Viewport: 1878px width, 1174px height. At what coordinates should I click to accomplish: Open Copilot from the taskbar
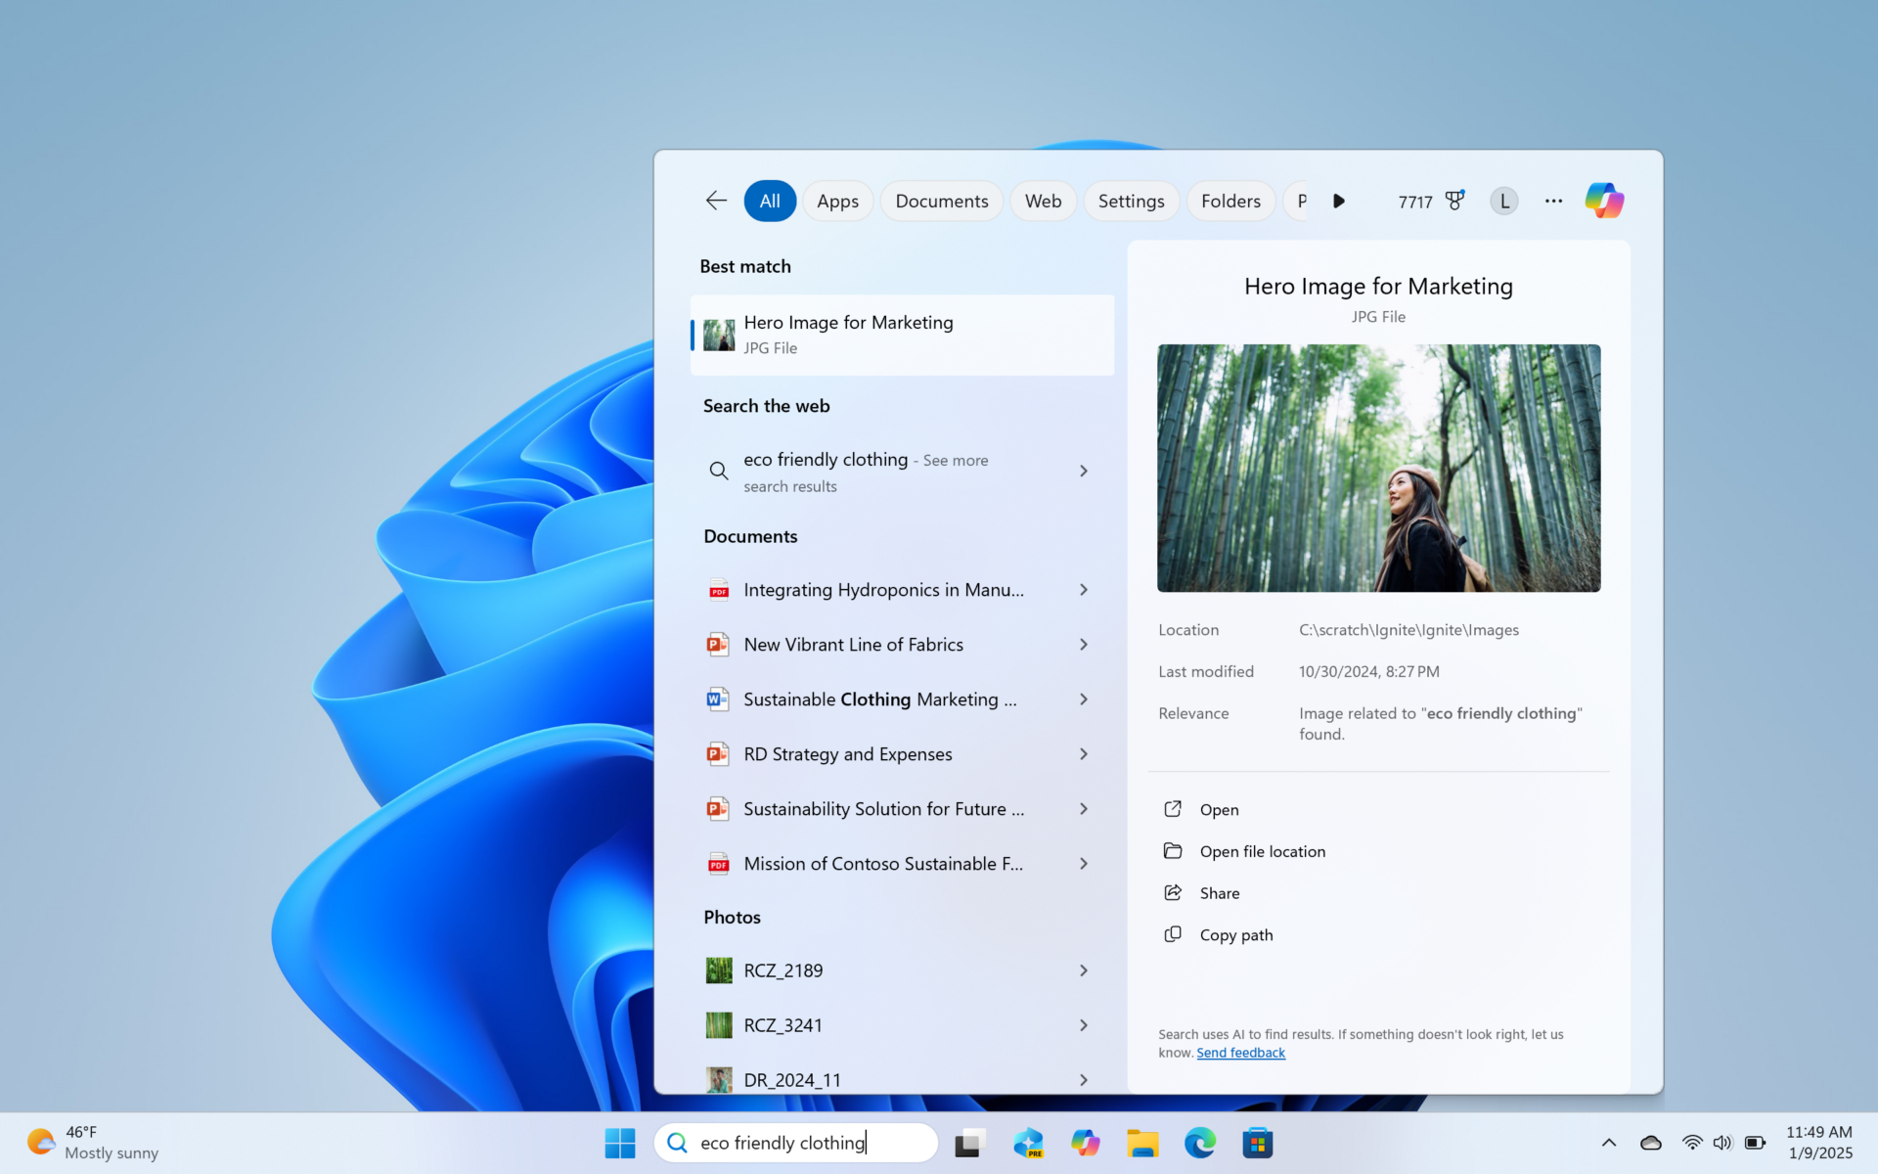tap(1086, 1142)
